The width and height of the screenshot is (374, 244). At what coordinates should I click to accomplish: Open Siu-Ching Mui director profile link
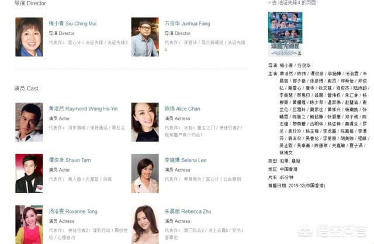coord(72,23)
